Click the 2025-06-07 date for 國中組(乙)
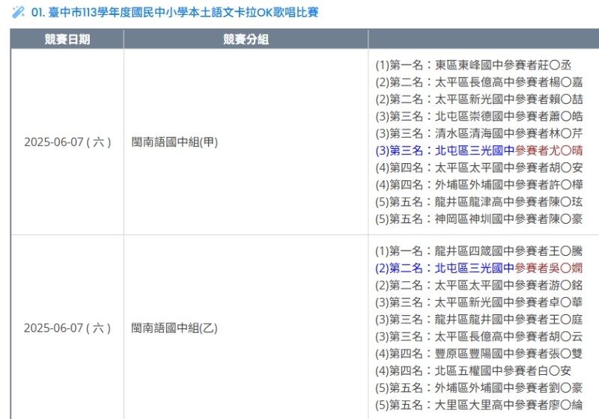599x419 pixels. [67, 328]
